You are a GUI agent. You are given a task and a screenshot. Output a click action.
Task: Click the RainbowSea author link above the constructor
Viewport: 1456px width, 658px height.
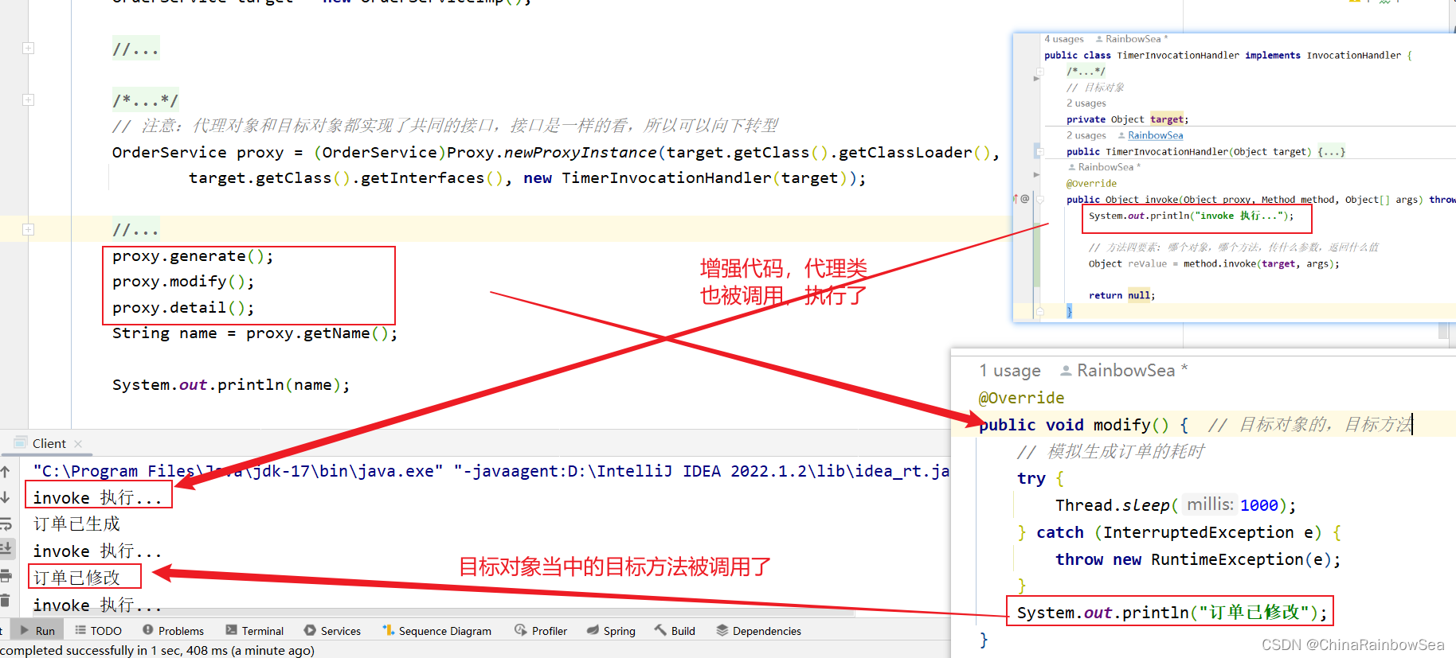coord(1155,135)
